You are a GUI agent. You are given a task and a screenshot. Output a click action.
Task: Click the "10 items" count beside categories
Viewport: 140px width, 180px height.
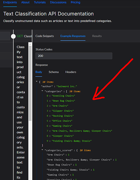[75, 91]
